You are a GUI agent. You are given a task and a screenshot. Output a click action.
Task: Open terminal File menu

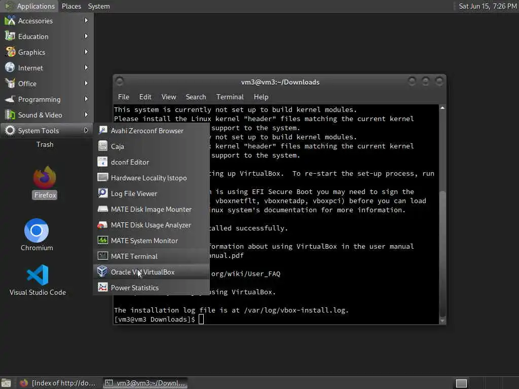point(124,97)
